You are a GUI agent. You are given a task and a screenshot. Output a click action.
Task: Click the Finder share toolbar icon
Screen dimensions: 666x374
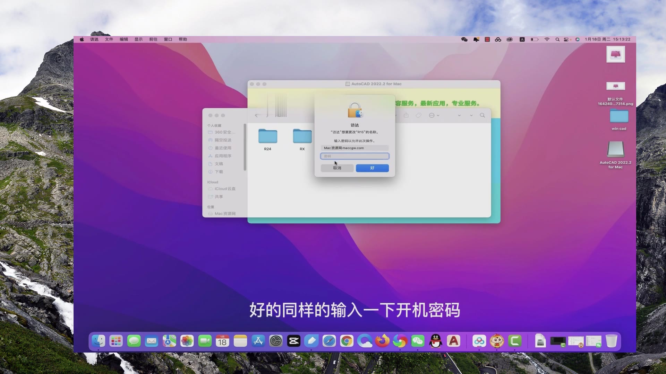pyautogui.click(x=406, y=115)
